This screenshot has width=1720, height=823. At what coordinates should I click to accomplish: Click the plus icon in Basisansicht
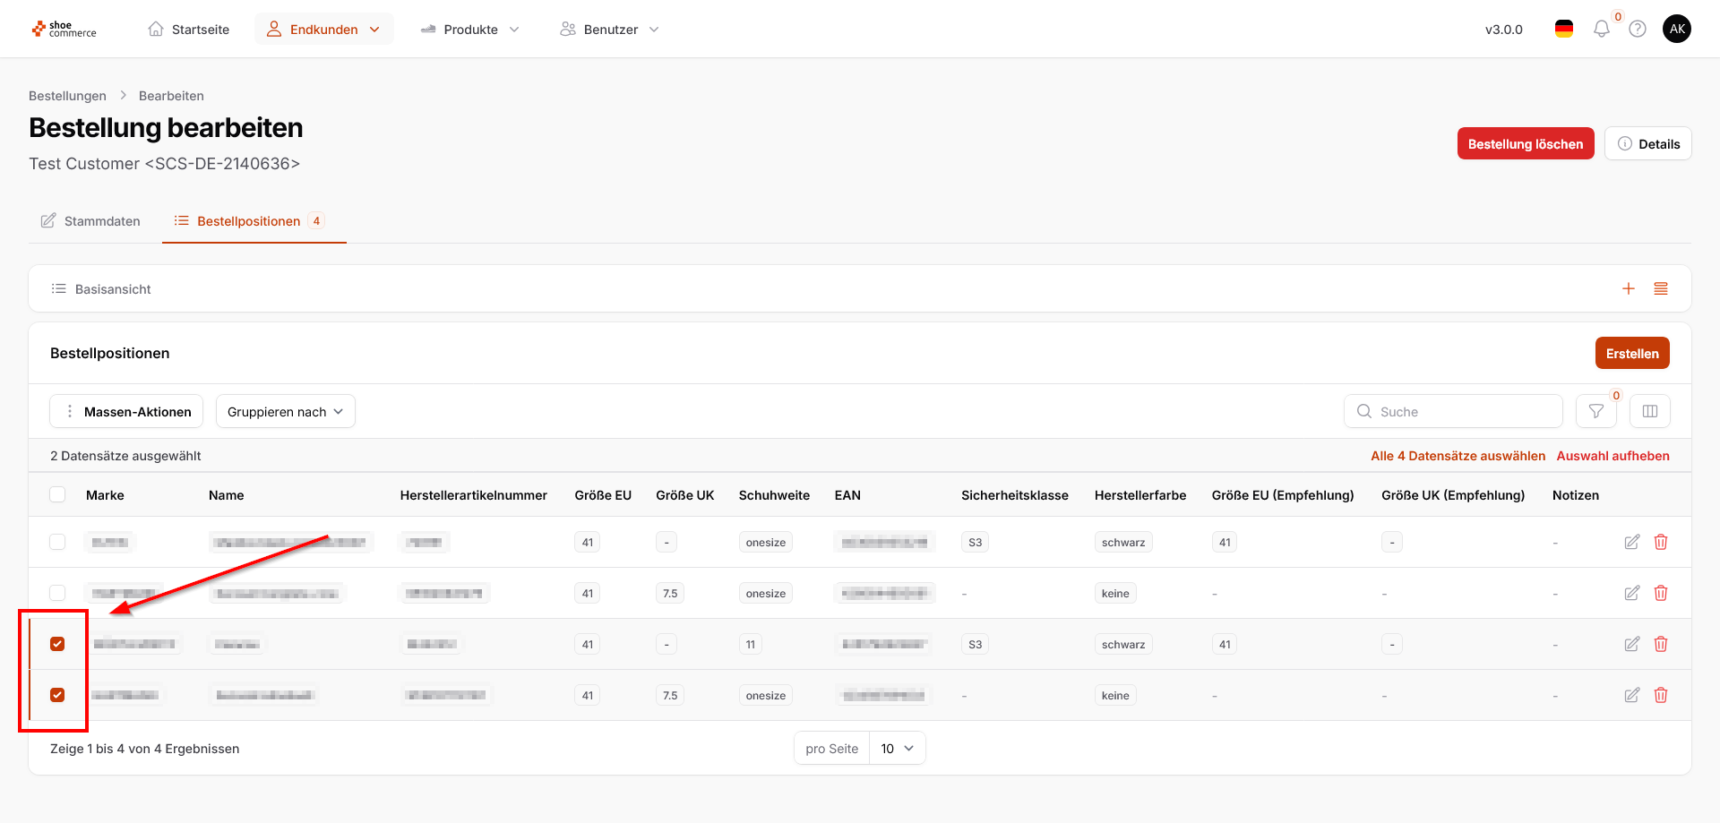tap(1629, 289)
